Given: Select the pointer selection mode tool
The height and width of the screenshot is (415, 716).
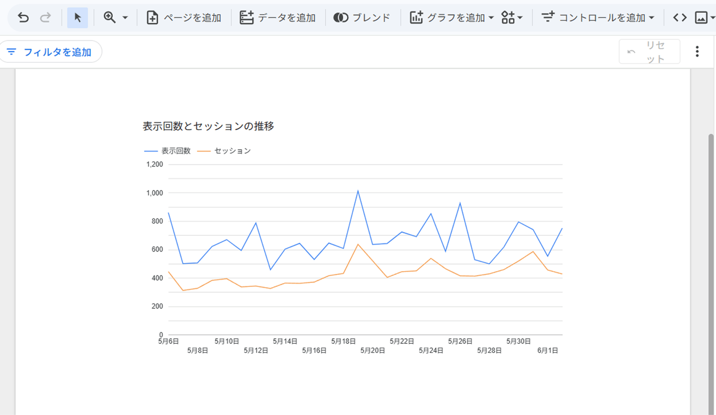Looking at the screenshot, I should [78, 17].
